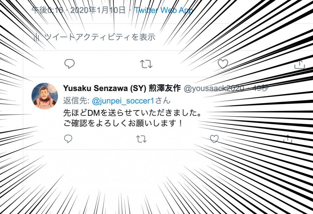Visit the @junpei_soccer1 mention link
The image size is (313, 214).
123,101
